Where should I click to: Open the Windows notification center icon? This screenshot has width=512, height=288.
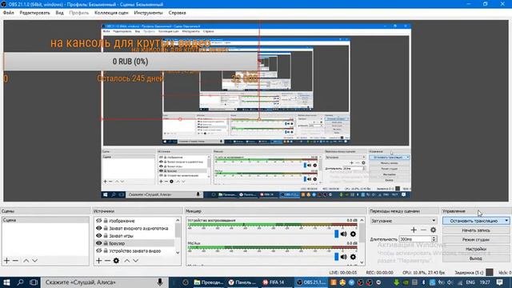point(499,282)
